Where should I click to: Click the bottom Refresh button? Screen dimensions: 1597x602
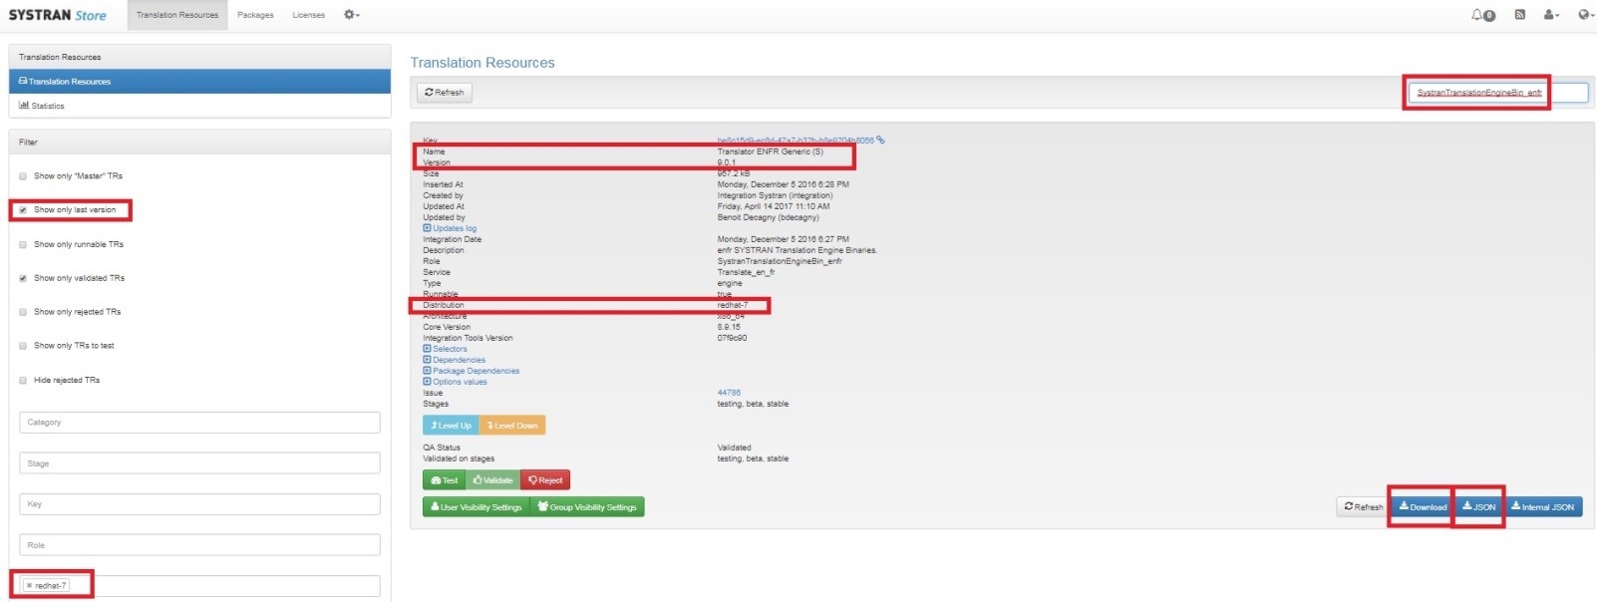coord(1363,507)
